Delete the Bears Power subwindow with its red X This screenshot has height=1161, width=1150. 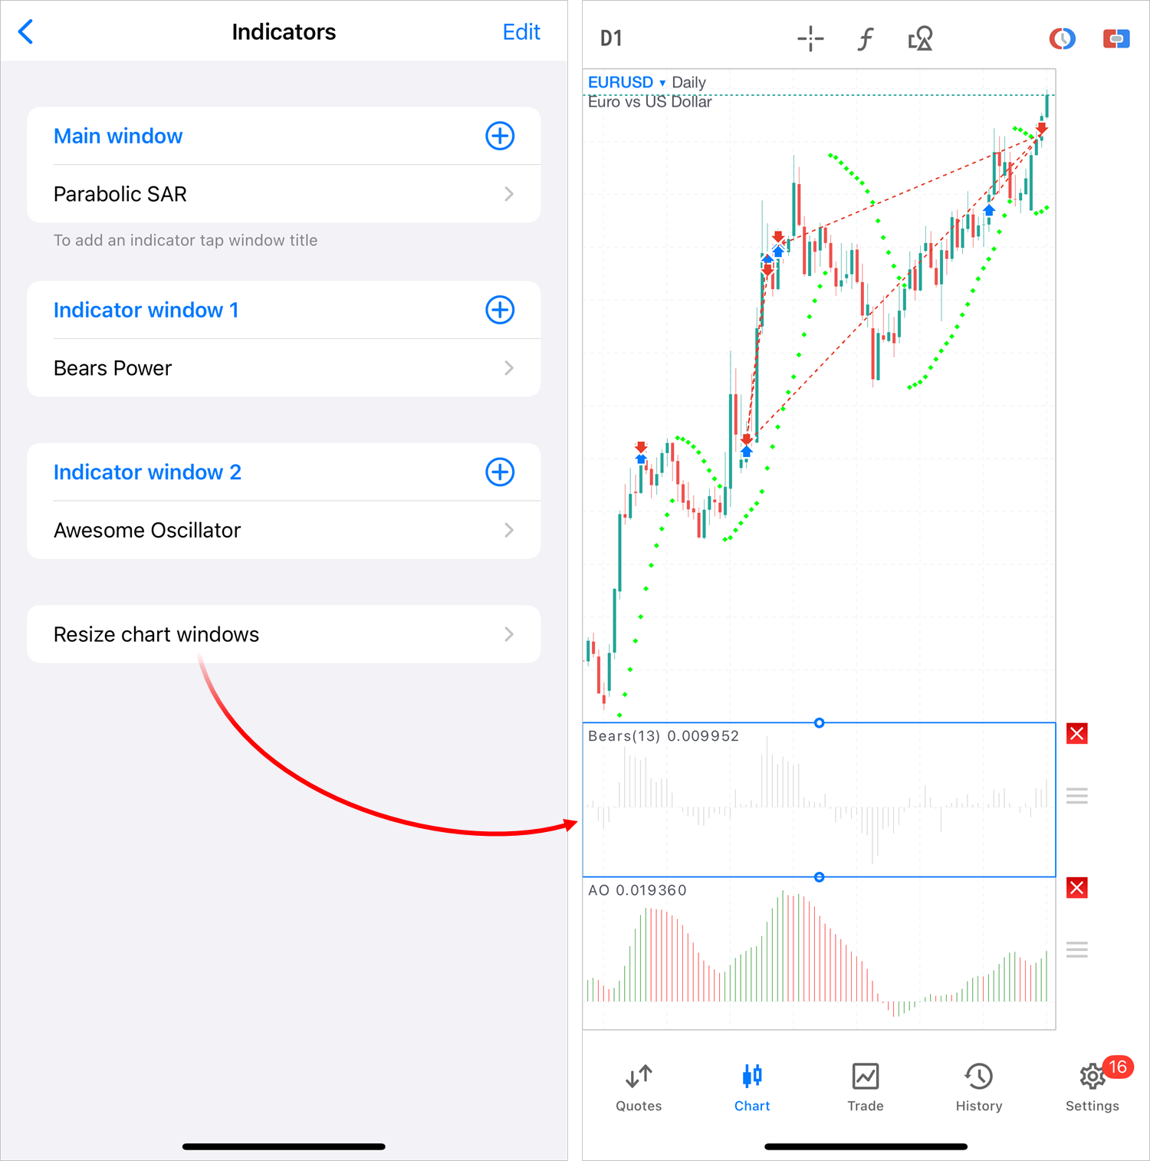1077,734
